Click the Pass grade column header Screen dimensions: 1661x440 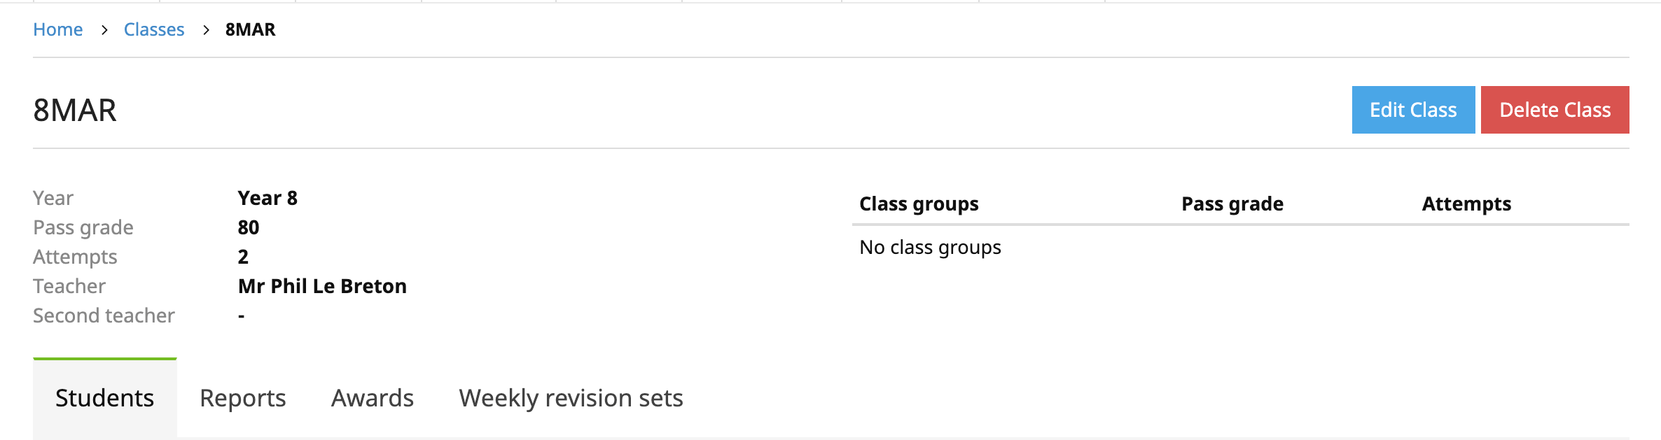[x=1231, y=203]
